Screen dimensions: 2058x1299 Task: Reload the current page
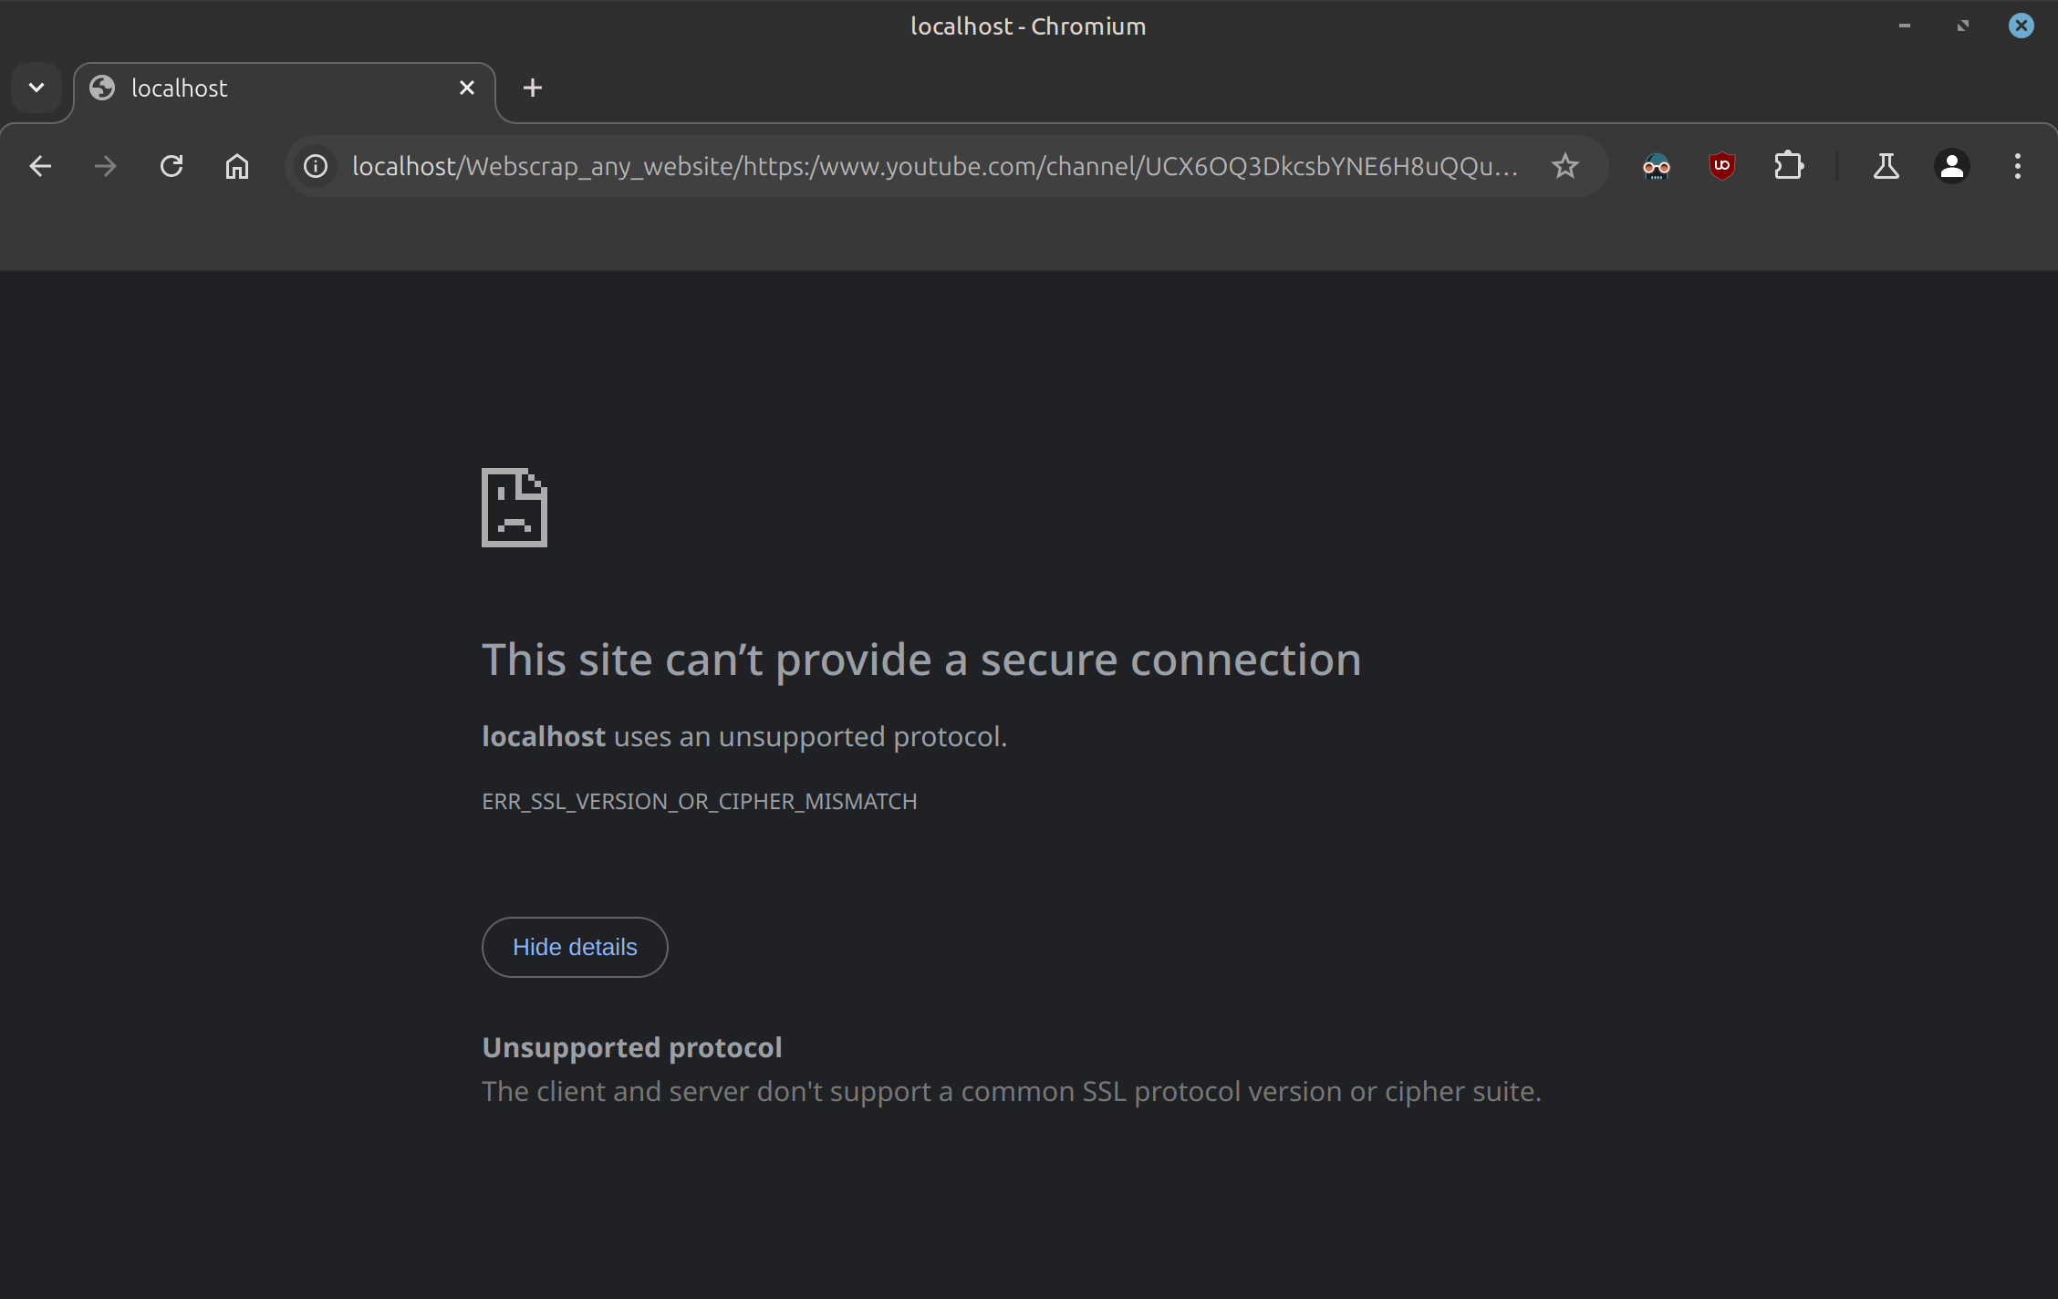tap(171, 166)
